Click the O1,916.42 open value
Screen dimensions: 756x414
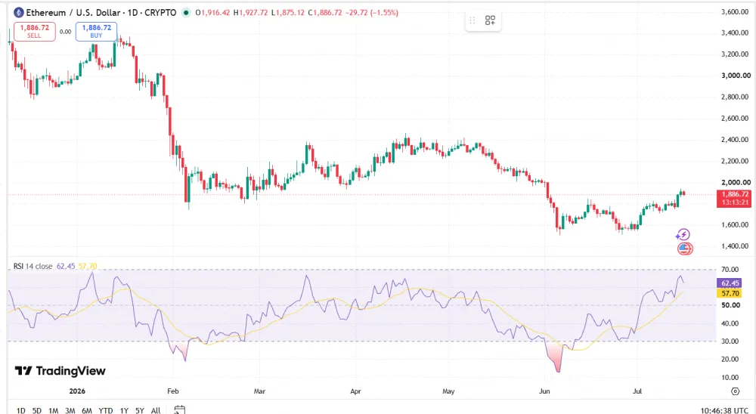click(212, 13)
